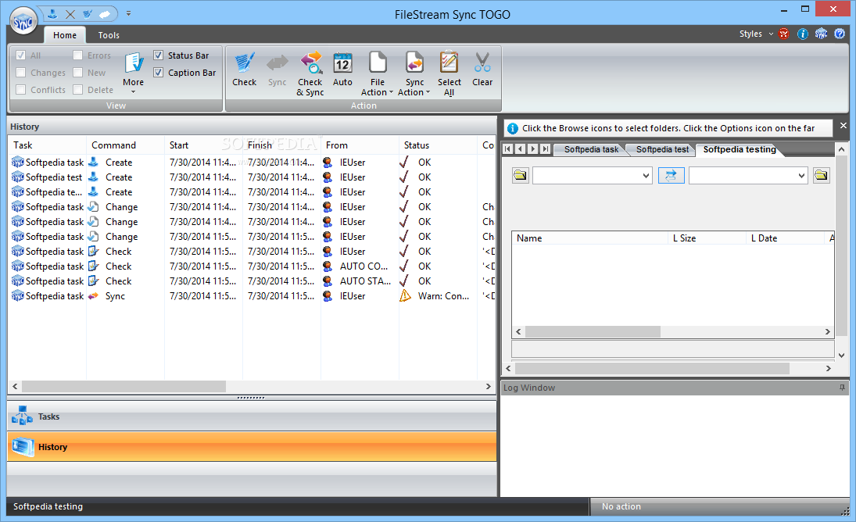Sort history by Status column header
Image resolution: width=856 pixels, height=522 pixels.
point(438,145)
